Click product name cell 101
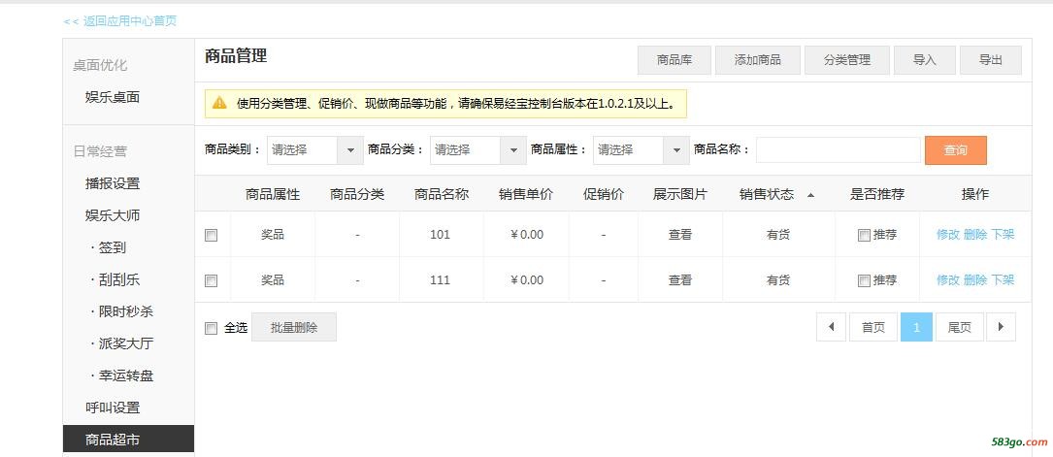 440,235
